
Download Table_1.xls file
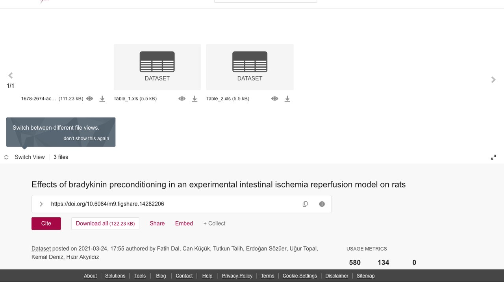195,99
